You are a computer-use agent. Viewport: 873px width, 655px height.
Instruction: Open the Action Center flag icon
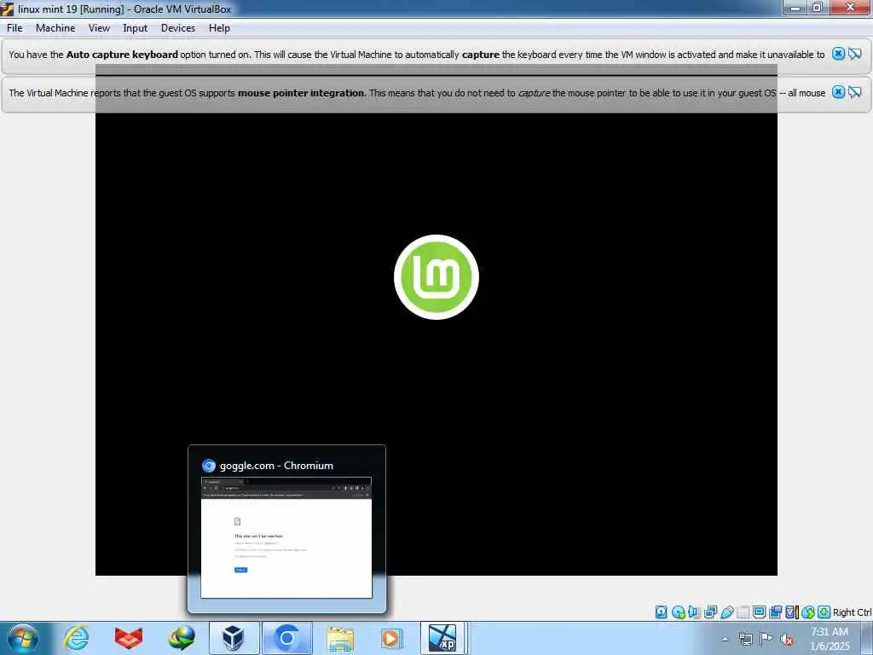click(x=766, y=639)
